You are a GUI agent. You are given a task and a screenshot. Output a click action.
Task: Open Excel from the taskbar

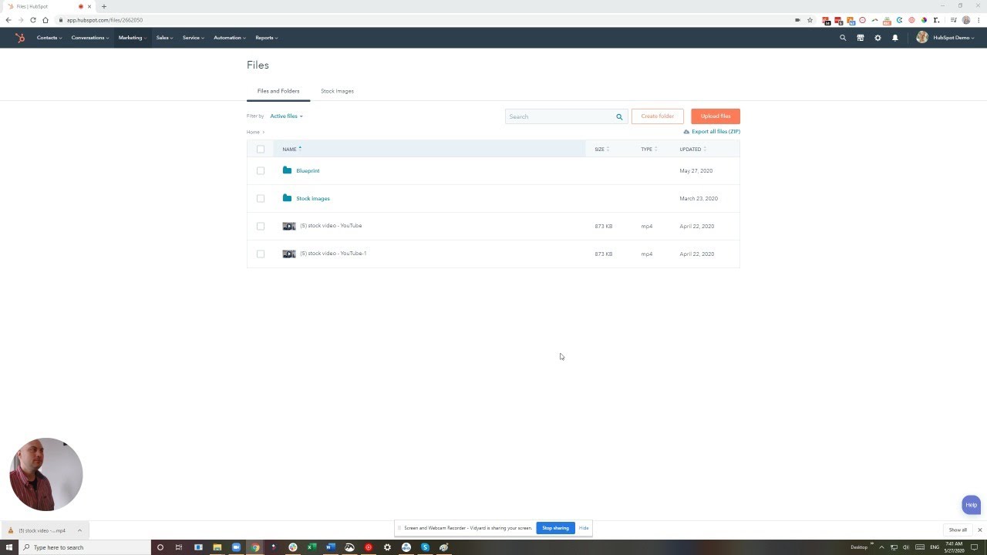coord(312,547)
